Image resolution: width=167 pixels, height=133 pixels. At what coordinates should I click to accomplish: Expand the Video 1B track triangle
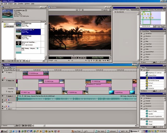pos(7,91)
